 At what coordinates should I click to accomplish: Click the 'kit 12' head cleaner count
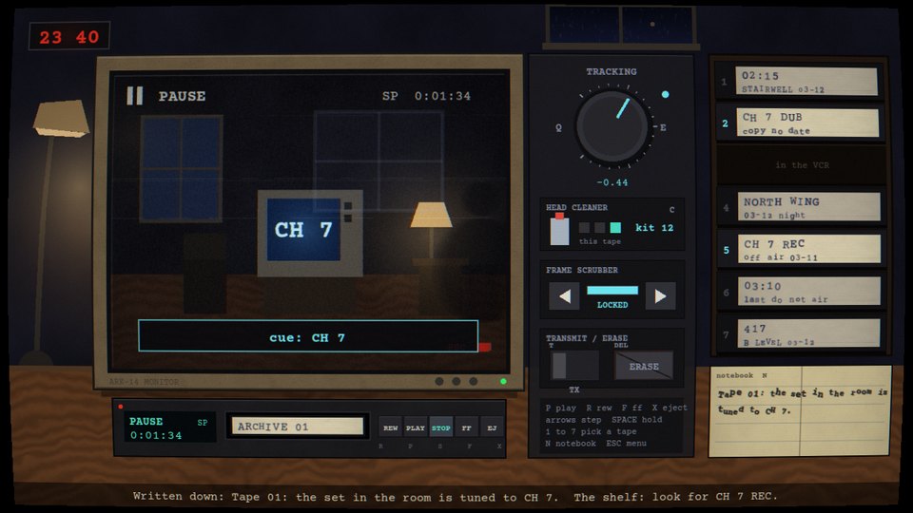click(654, 227)
